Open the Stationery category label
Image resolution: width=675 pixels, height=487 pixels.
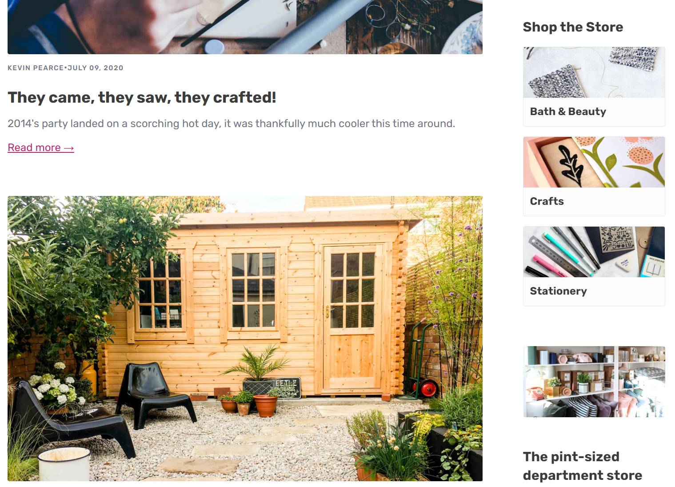coord(558,291)
